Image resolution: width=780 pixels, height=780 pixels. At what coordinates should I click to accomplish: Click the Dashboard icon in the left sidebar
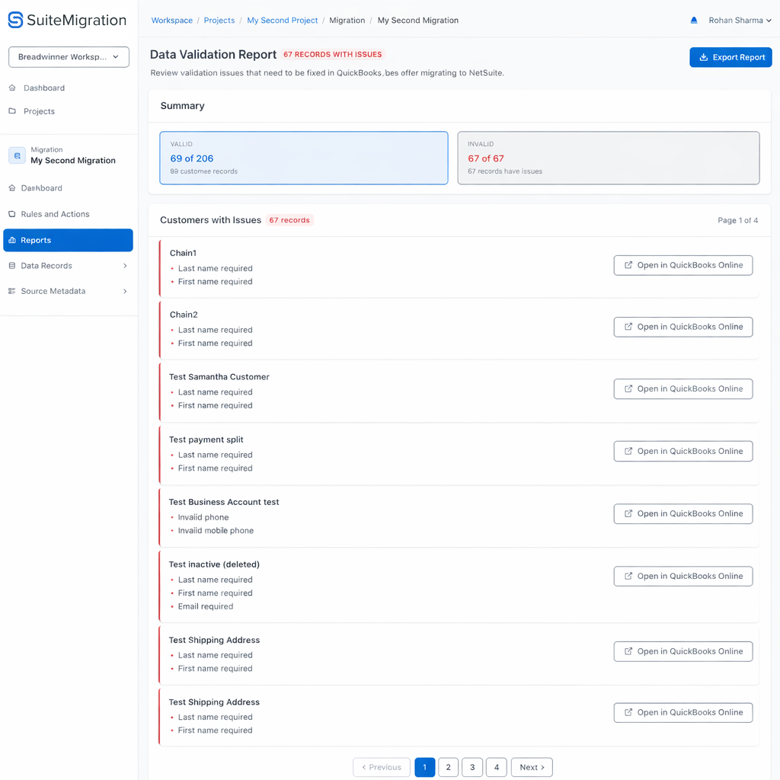pos(12,88)
